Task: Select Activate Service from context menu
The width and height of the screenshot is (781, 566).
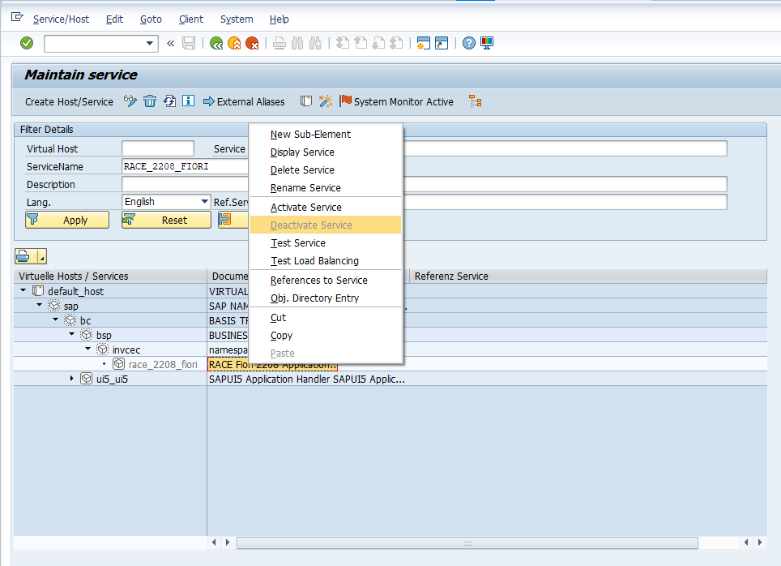Action: (x=305, y=208)
